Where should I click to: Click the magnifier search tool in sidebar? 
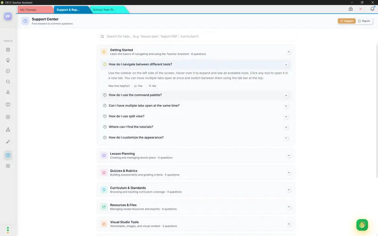(8, 82)
